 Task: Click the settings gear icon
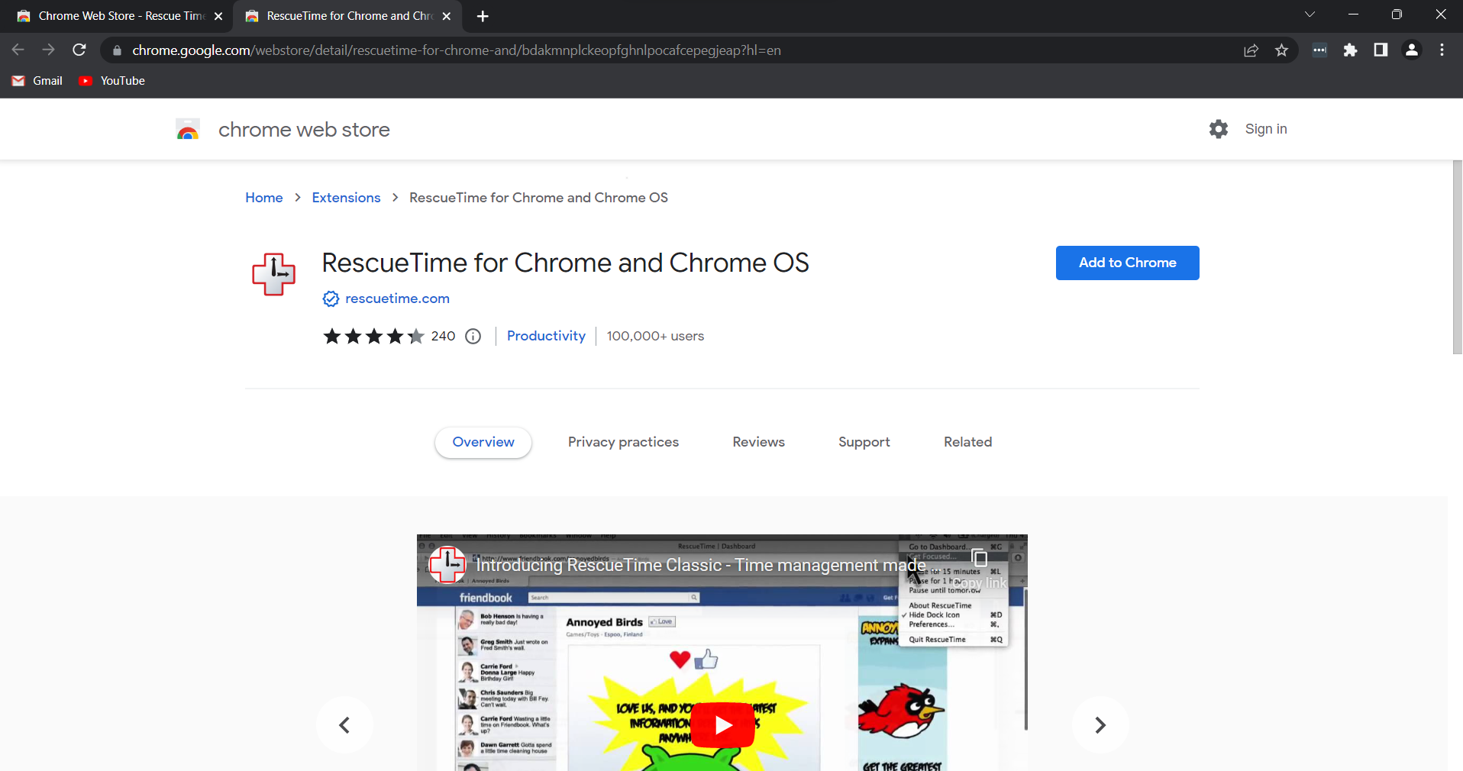point(1218,128)
